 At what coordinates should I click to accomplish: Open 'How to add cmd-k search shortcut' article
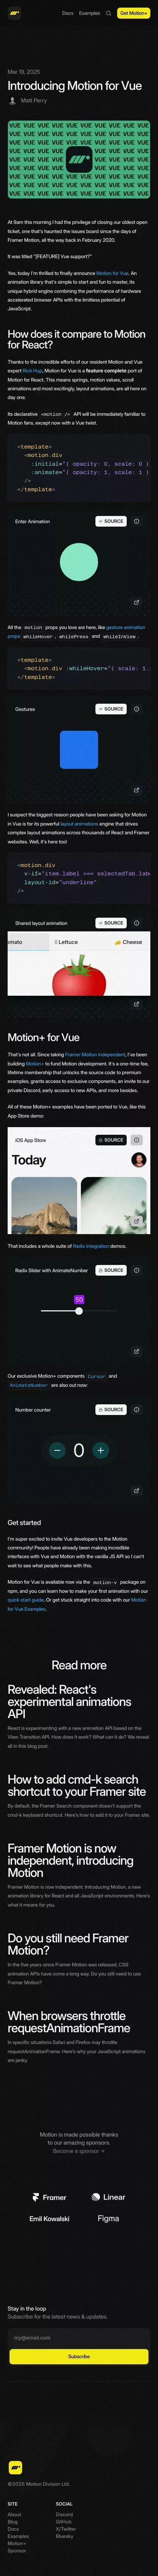(x=77, y=1785)
